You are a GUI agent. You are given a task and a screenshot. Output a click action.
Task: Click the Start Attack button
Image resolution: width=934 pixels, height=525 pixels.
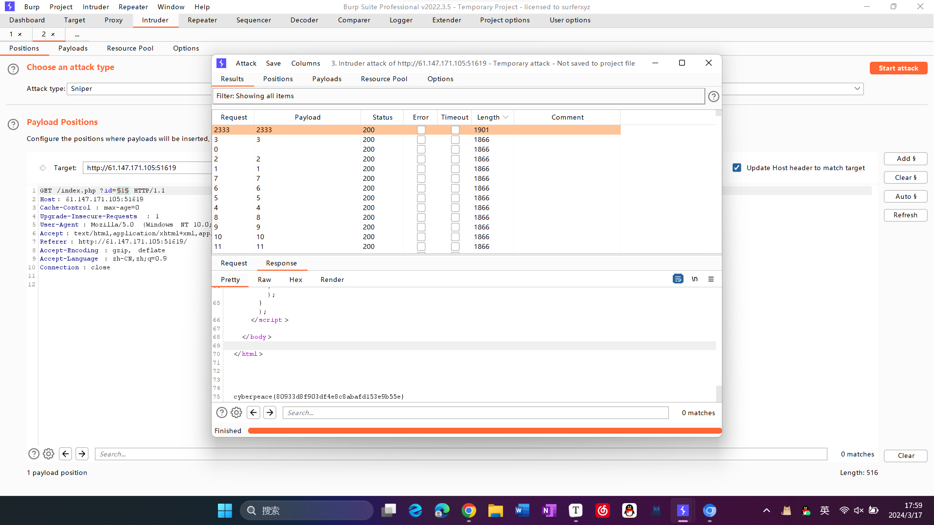896,67
